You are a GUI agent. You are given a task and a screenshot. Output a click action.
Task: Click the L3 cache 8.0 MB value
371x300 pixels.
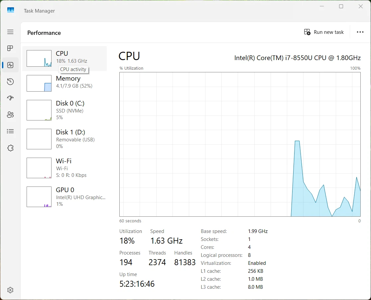[256, 287]
